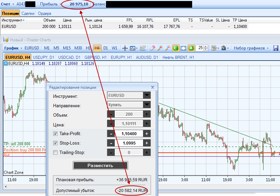The height and width of the screenshot is (196, 280).
Task: Open the USDJPY, D1 chart tab
Action: click(x=43, y=57)
